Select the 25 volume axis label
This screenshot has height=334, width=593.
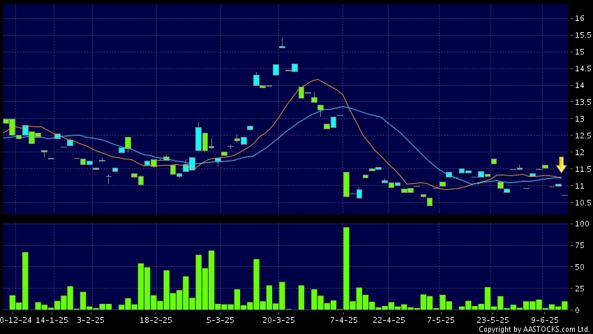579,289
